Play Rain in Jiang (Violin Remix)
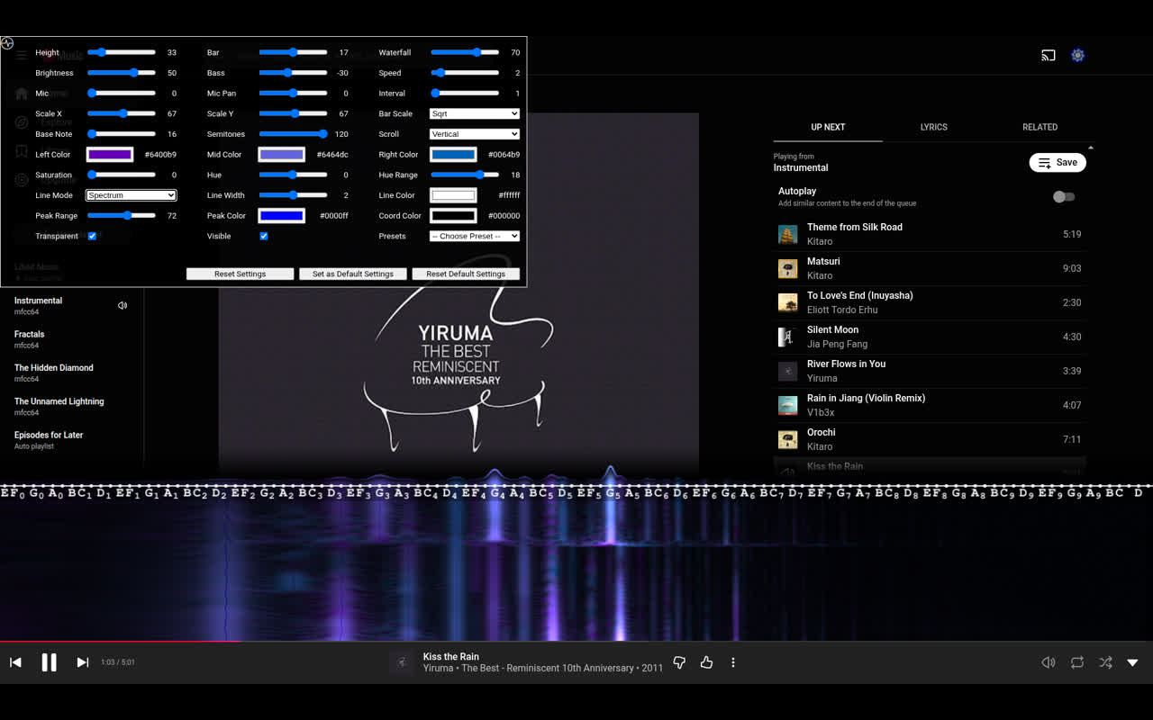Image resolution: width=1153 pixels, height=720 pixels. pyautogui.click(x=930, y=405)
